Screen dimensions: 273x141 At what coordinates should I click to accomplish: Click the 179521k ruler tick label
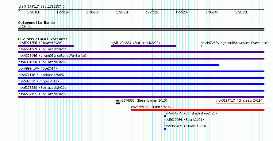(x=123, y=12)
